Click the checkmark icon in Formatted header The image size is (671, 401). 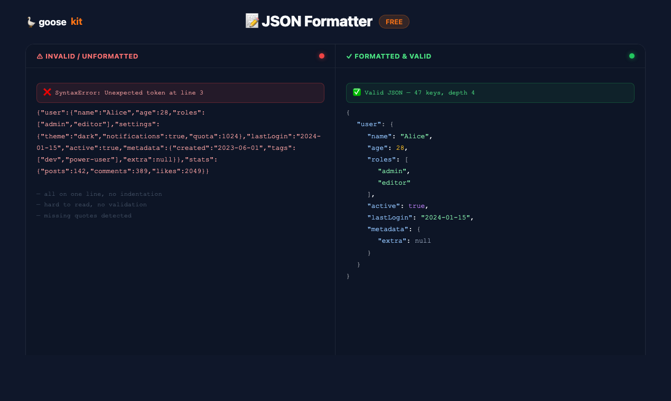click(349, 56)
